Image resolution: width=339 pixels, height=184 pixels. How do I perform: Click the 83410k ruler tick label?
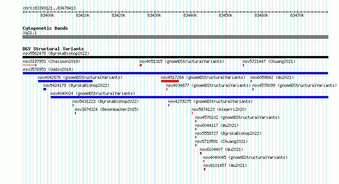click(x=83, y=15)
